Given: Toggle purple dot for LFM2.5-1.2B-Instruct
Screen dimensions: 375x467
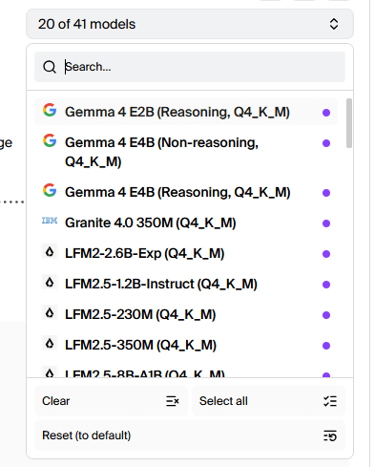Looking at the screenshot, I should tap(326, 285).
